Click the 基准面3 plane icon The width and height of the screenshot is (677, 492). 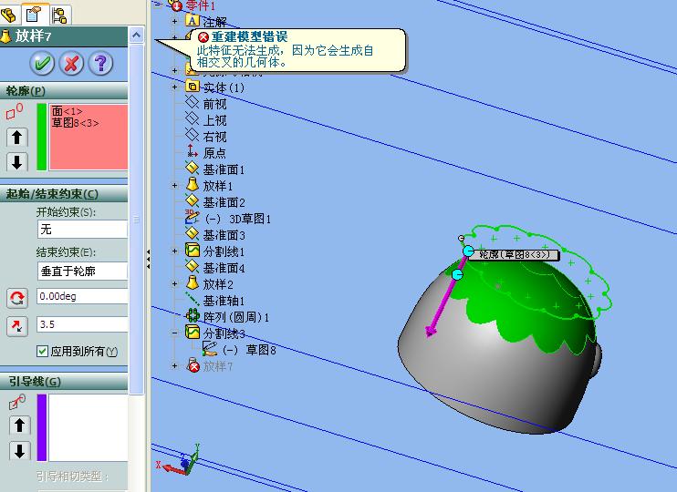[x=193, y=234]
